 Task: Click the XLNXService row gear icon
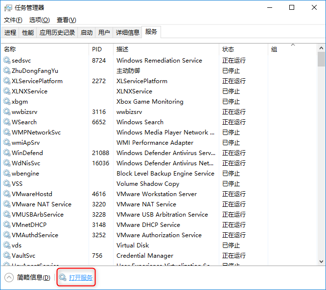click(x=7, y=91)
